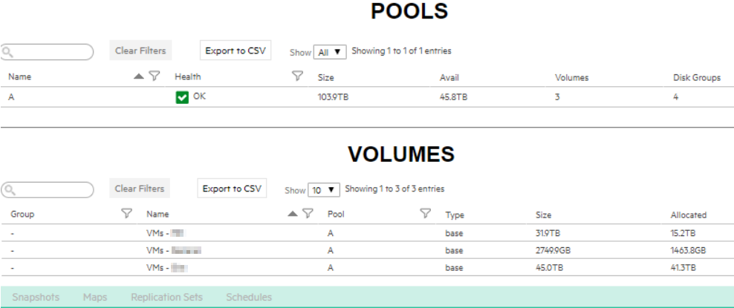734x308 pixels.
Task: Open the Volumes Show 10 entries dropdown
Action: pos(323,190)
